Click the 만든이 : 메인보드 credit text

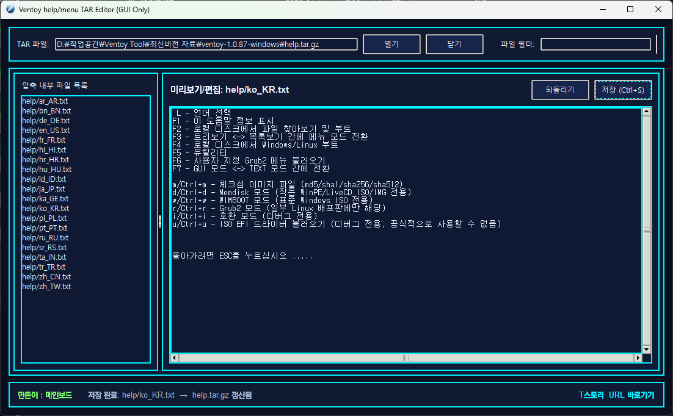point(45,395)
